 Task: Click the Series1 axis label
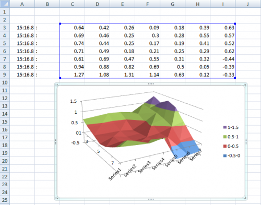(x=115, y=174)
